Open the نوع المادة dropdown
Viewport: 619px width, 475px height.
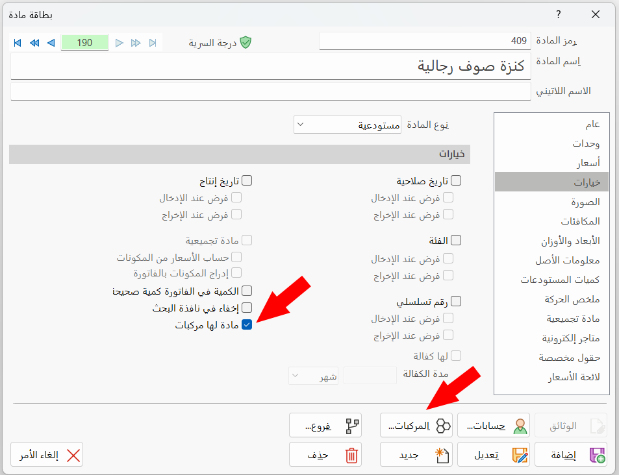click(347, 125)
